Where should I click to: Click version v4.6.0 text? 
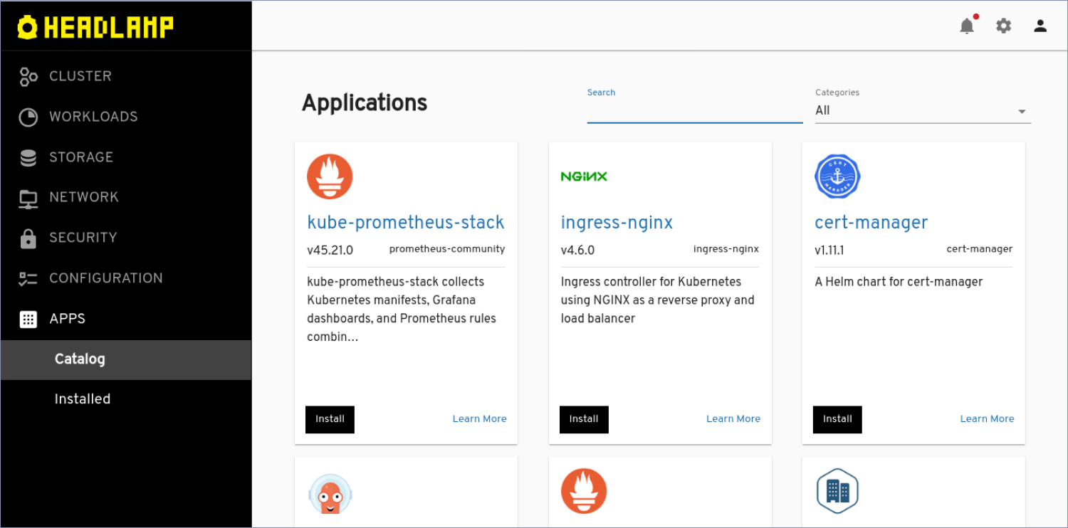point(577,250)
